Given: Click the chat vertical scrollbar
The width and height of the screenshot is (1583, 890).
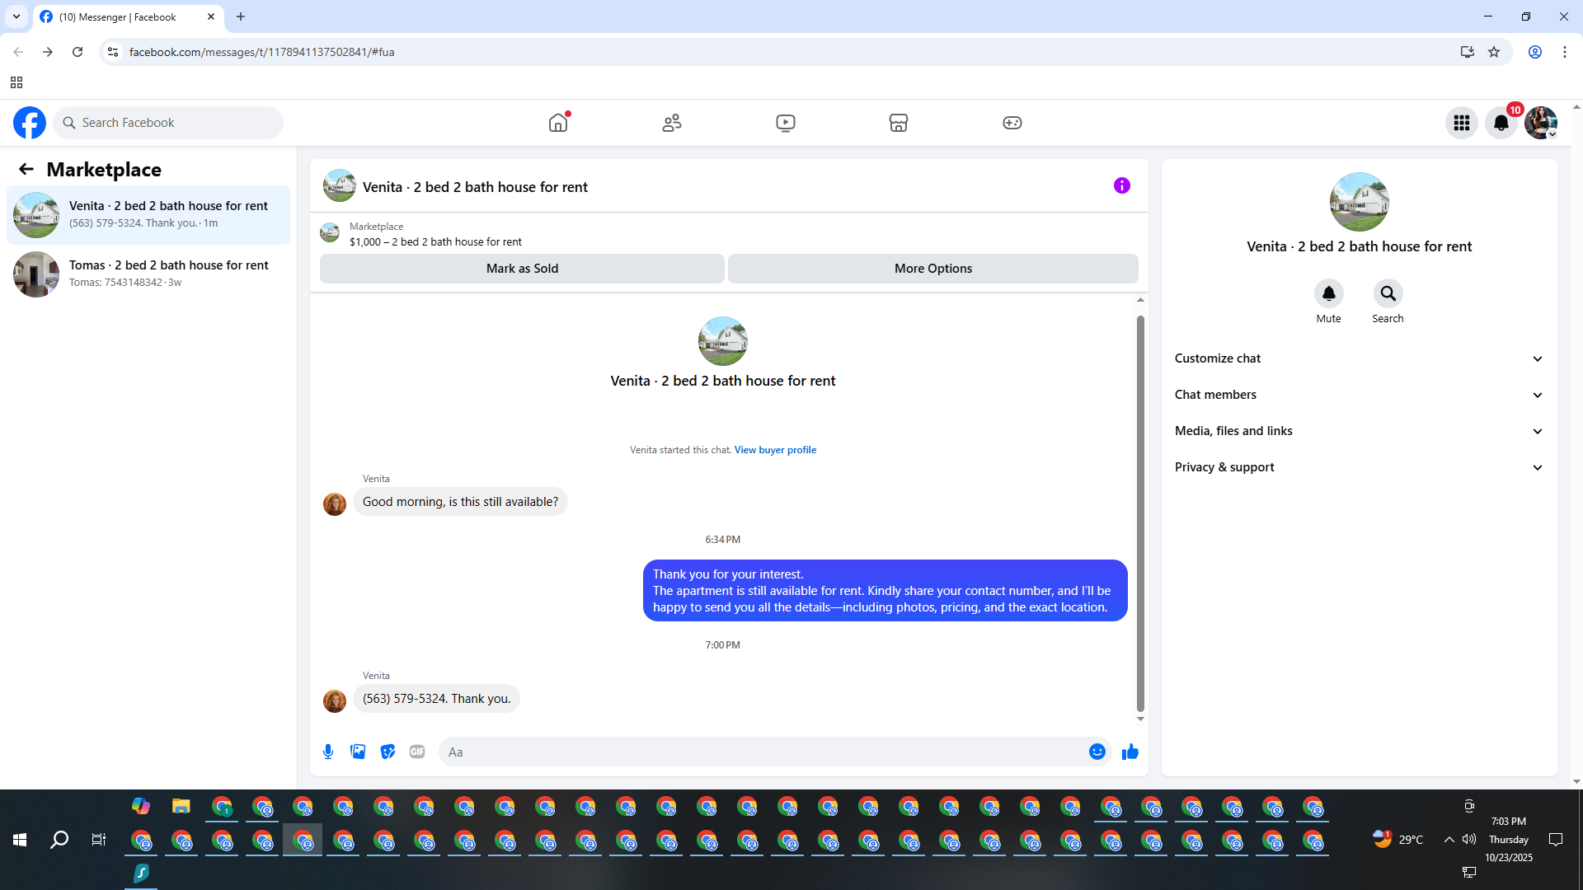Looking at the screenshot, I should (x=1140, y=511).
